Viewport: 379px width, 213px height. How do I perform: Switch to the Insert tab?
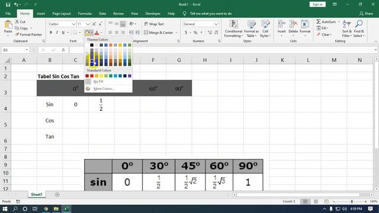(x=41, y=14)
